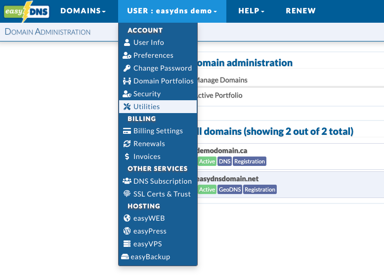Select easyVPS hosting entry
This screenshot has height=277, width=384.
point(158,244)
